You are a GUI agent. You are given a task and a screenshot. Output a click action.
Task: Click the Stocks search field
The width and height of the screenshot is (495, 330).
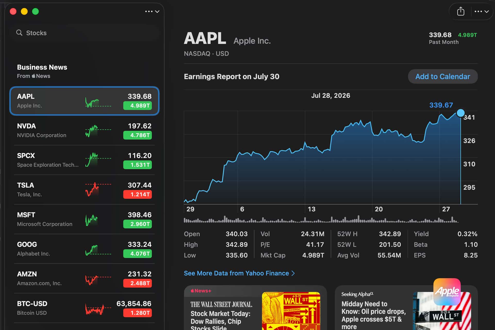tap(84, 33)
